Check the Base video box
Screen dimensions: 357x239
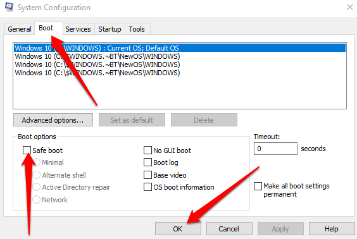click(x=147, y=175)
